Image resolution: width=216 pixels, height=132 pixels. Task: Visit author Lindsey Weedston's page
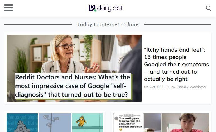[191, 87]
